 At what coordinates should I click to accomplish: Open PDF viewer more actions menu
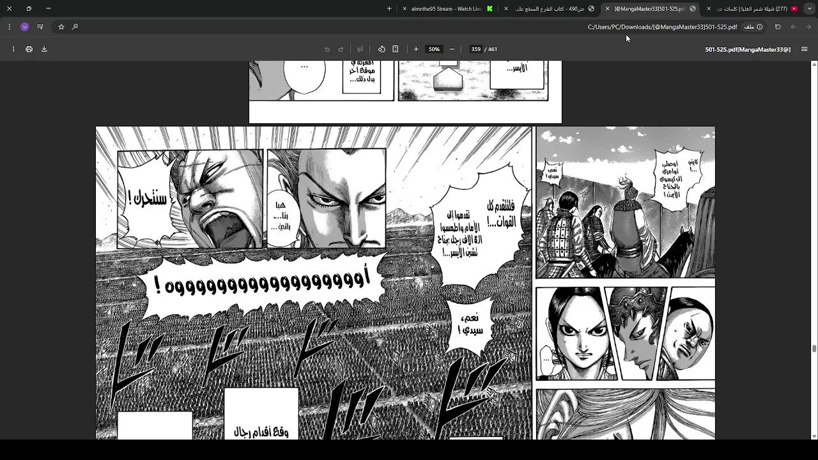point(13,49)
